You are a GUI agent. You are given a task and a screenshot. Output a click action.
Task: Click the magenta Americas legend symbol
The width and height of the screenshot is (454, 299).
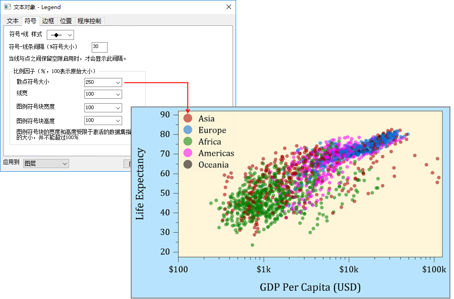click(x=188, y=153)
